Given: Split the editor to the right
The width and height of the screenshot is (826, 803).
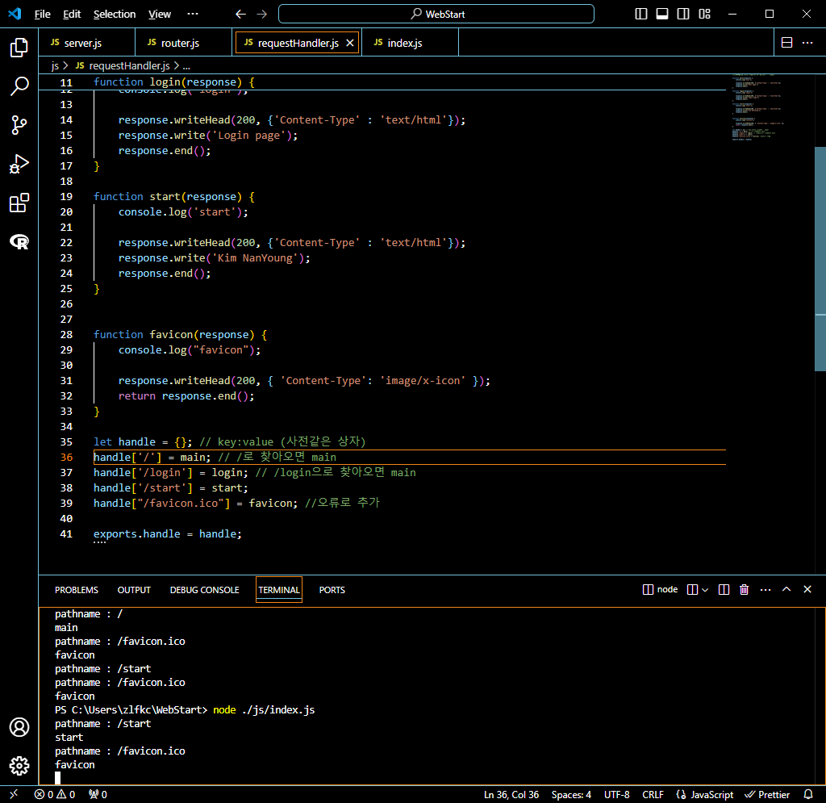Looking at the screenshot, I should (x=786, y=43).
